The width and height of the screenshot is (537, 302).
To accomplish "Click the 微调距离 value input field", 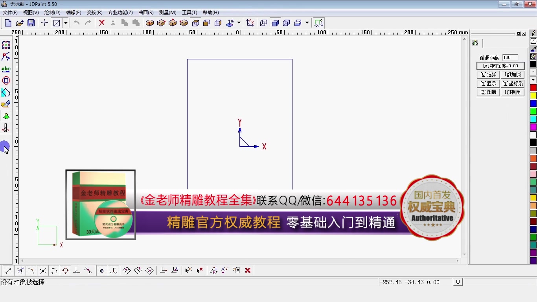I will pos(510,57).
